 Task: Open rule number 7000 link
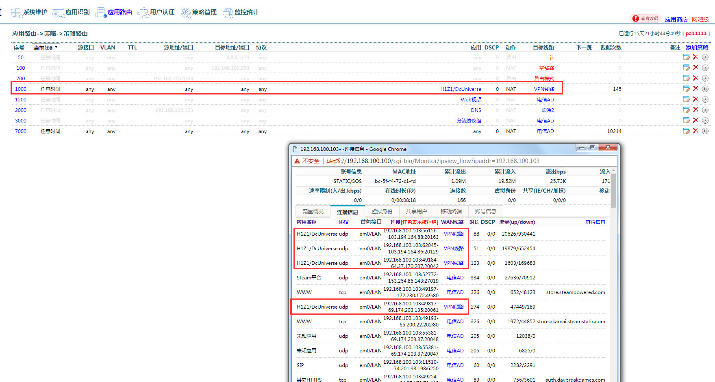pyautogui.click(x=21, y=131)
